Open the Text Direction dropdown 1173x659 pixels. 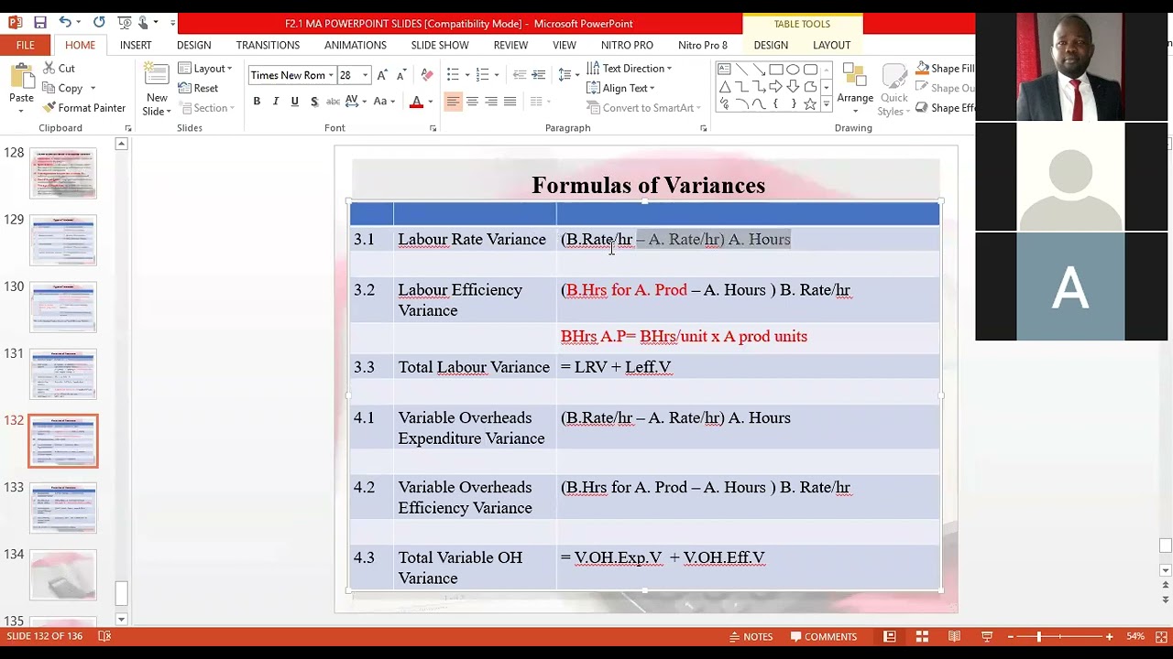[x=630, y=69]
